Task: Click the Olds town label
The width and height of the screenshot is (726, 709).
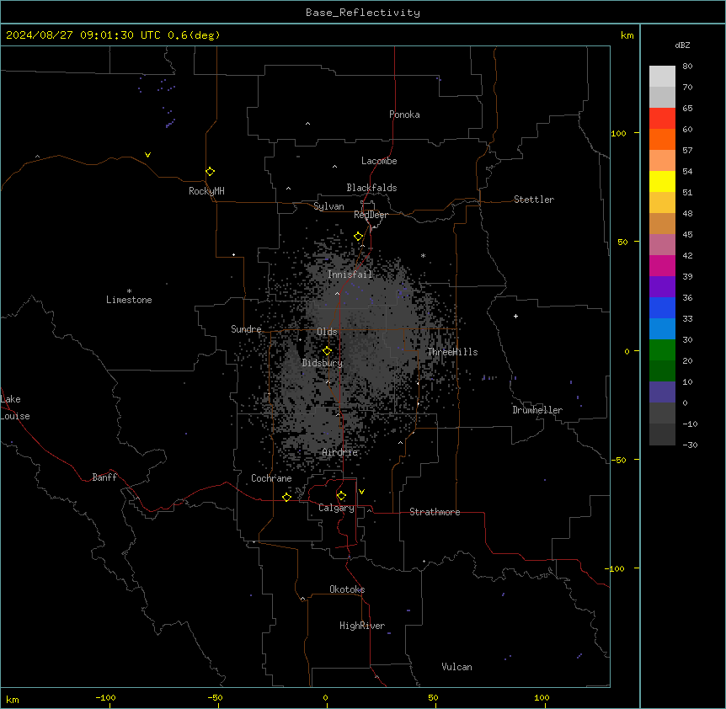Action: (327, 332)
